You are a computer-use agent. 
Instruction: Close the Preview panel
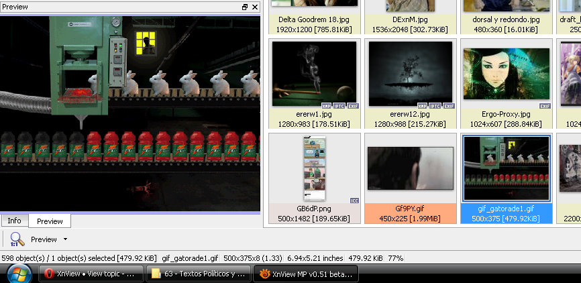pyautogui.click(x=255, y=7)
